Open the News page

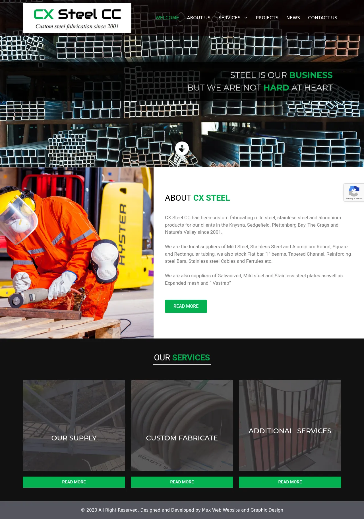pyautogui.click(x=293, y=18)
